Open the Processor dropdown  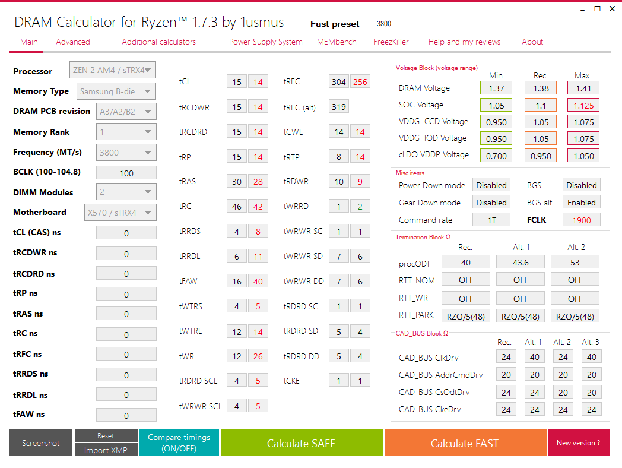113,70
